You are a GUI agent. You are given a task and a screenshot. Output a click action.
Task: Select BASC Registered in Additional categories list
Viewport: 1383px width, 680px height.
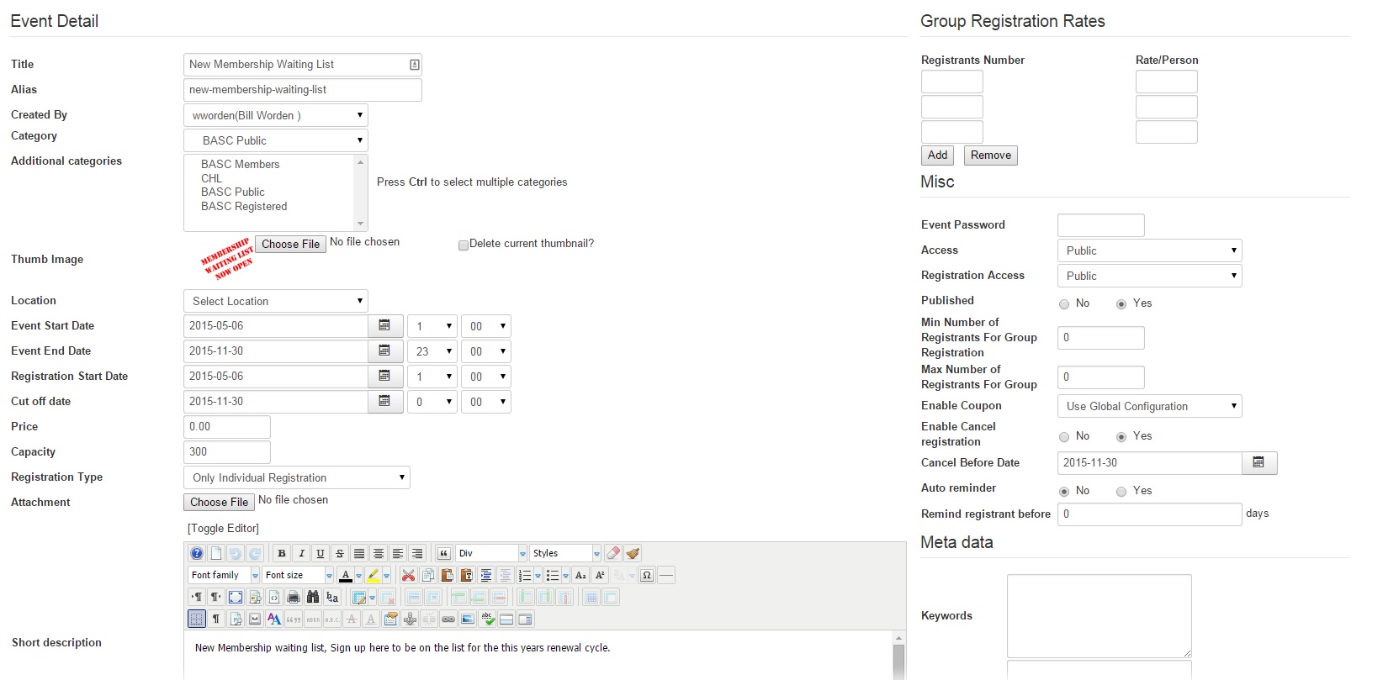[x=244, y=206]
